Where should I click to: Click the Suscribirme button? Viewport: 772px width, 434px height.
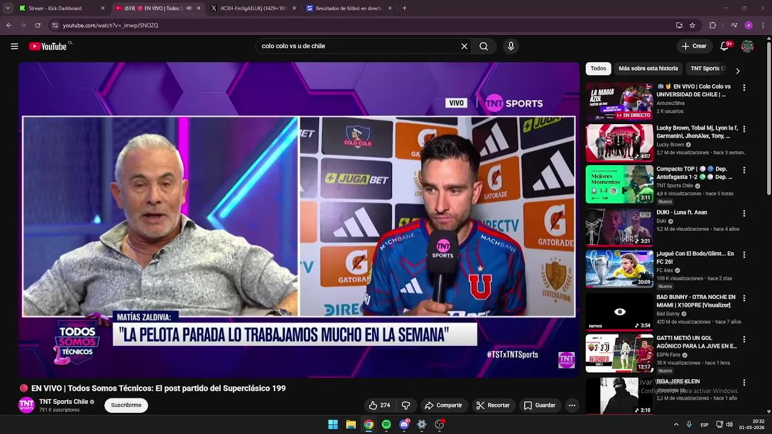[126, 406]
